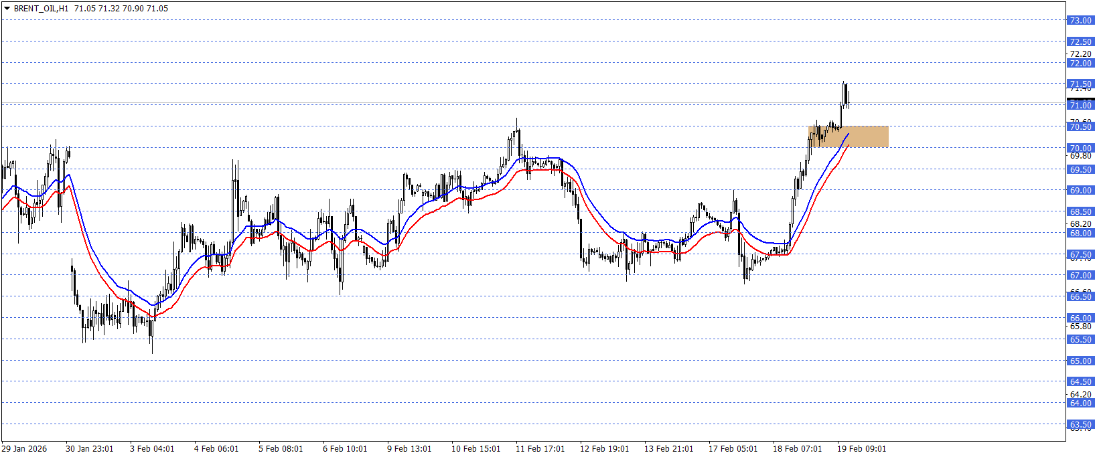Click the 6 Feb 10:01 time label
The image size is (1099, 457).
pyautogui.click(x=345, y=448)
